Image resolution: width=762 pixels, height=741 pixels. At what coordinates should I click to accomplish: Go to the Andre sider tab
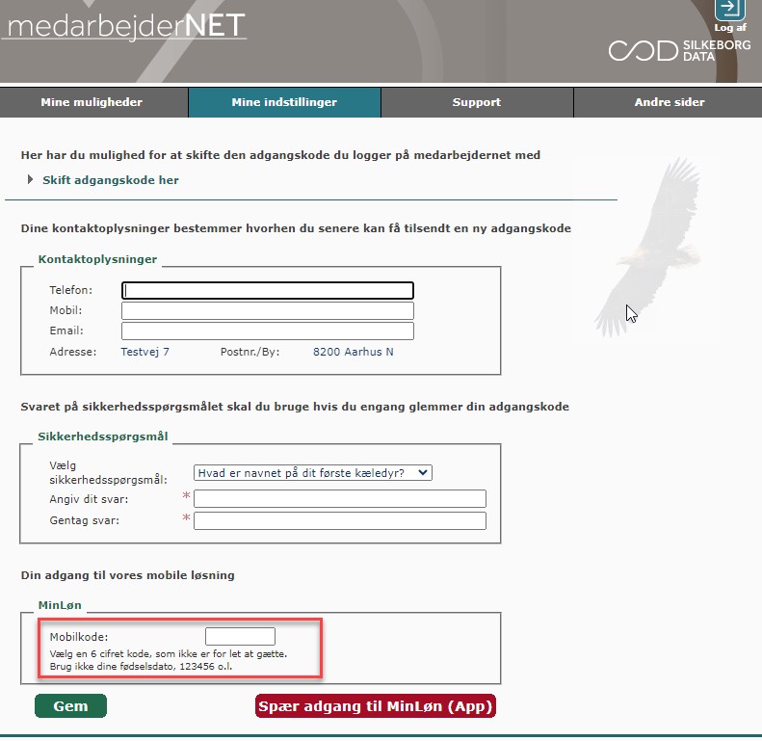pos(669,102)
